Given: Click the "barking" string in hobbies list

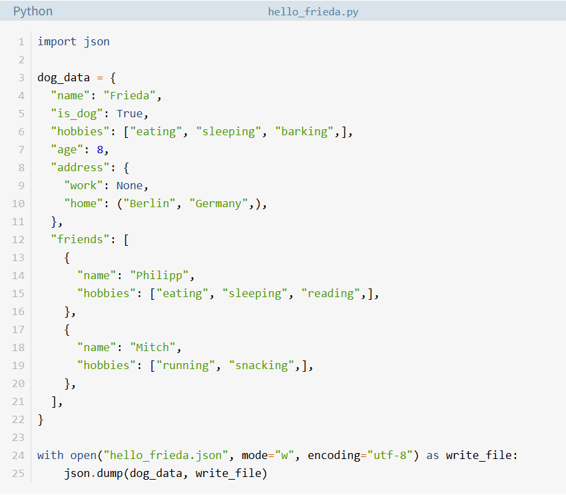Looking at the screenshot, I should tap(304, 132).
